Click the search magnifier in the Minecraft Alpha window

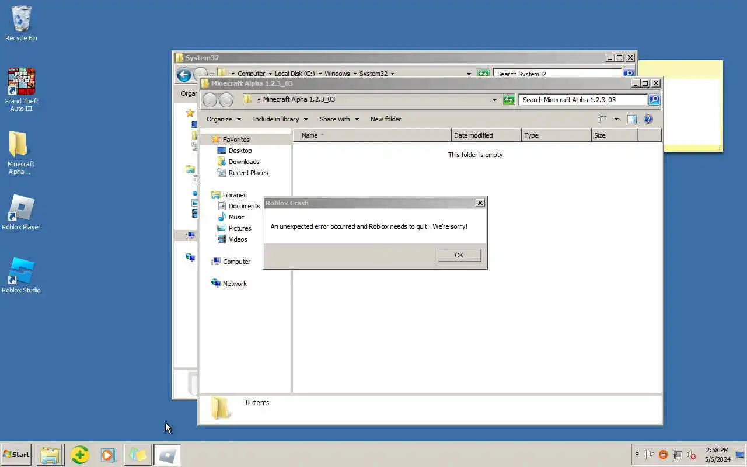654,100
